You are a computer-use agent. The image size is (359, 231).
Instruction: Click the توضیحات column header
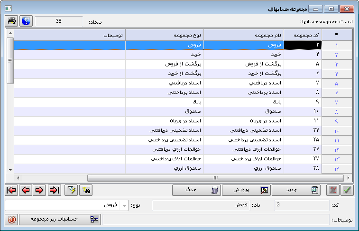[x=70, y=35]
